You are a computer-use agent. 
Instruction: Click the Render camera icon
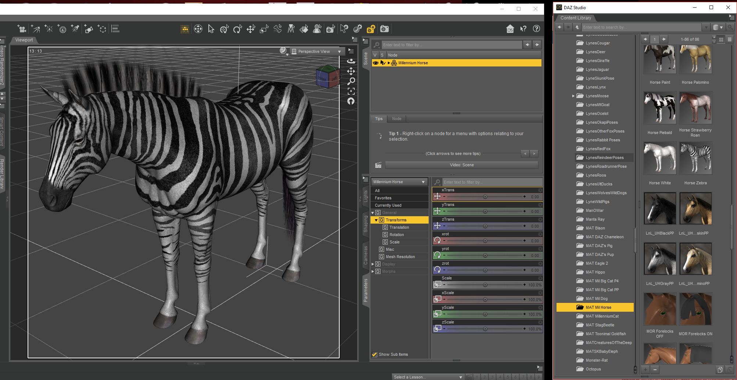pos(384,29)
